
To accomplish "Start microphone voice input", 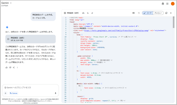I will click(x=55, y=93).
